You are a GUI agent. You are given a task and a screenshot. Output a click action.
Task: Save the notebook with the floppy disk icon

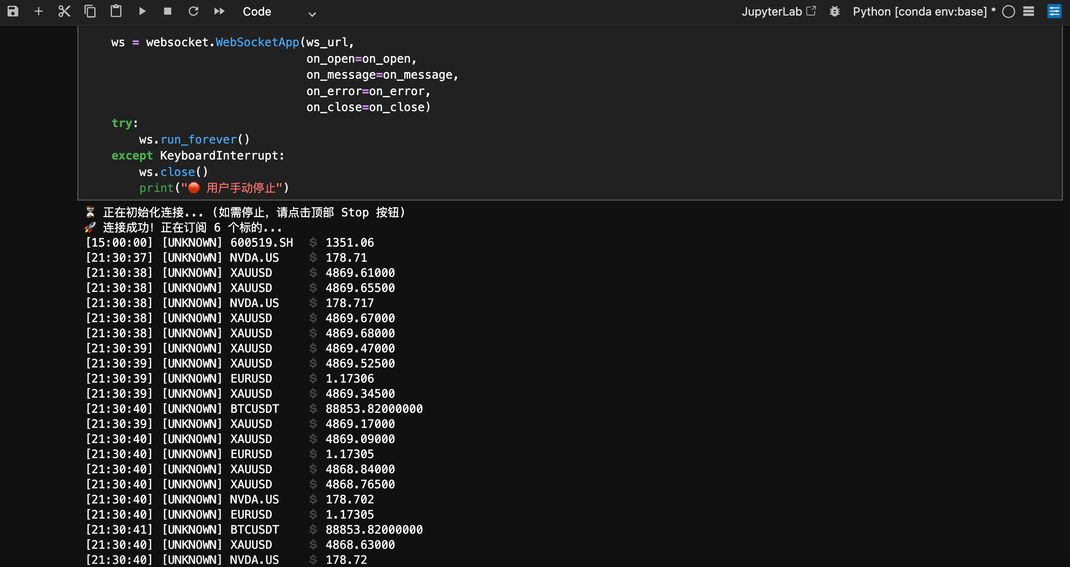(x=13, y=11)
